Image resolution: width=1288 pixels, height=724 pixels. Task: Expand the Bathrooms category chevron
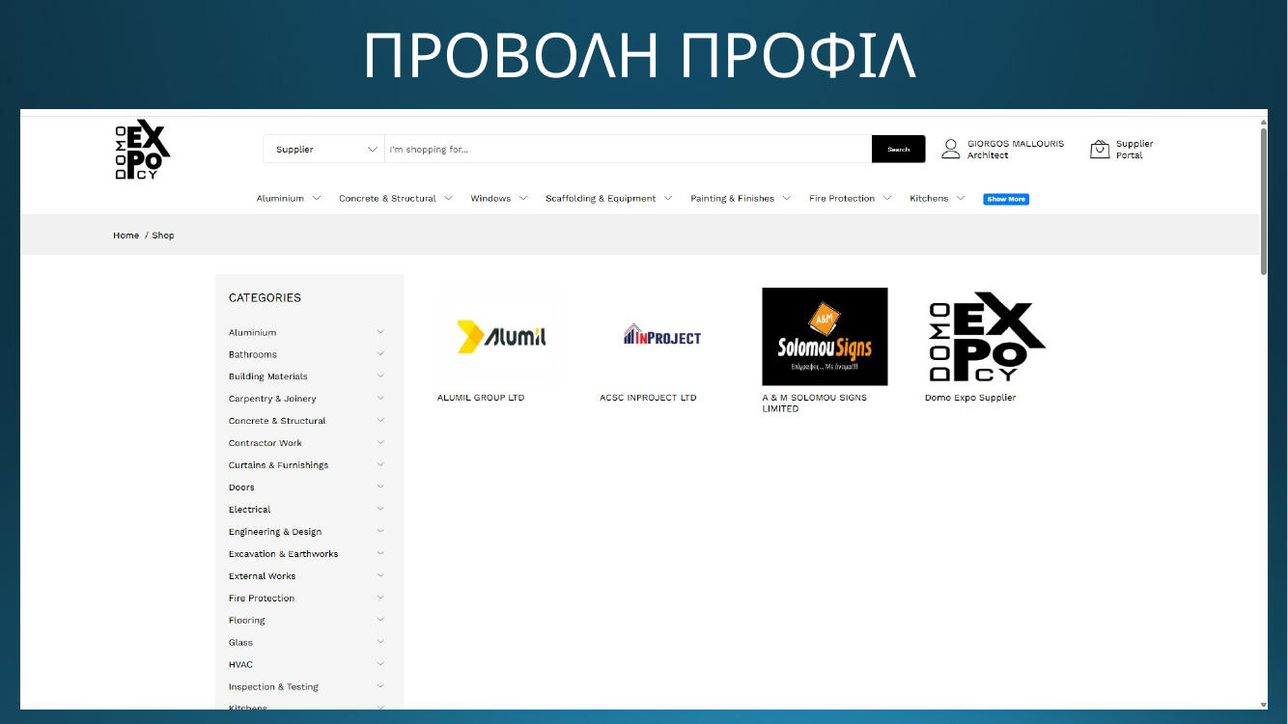380,353
